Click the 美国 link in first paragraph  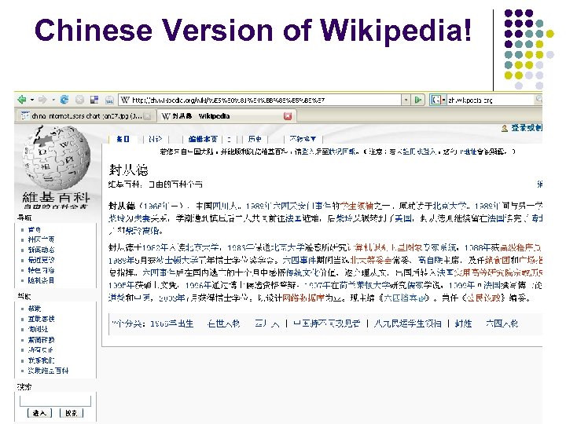[402, 218]
